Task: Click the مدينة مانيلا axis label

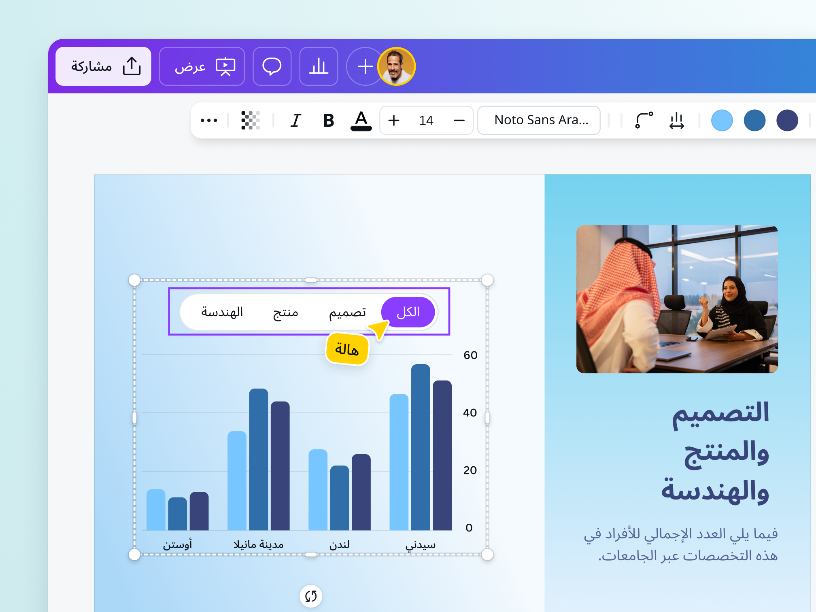Action: click(259, 545)
